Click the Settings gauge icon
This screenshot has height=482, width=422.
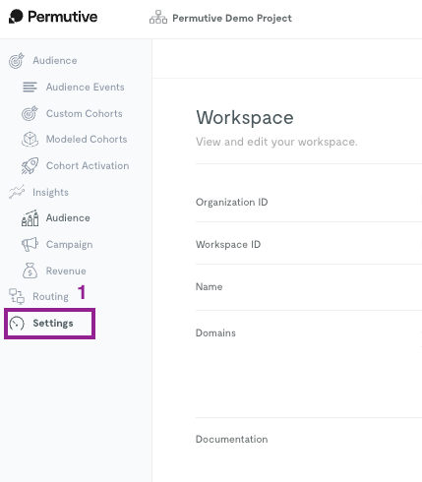[17, 324]
